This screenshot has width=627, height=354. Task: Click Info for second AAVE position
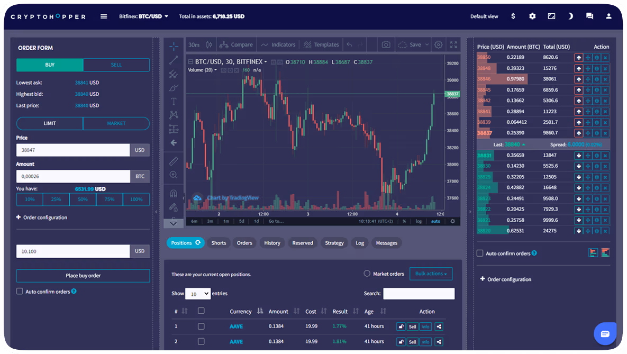click(x=425, y=342)
